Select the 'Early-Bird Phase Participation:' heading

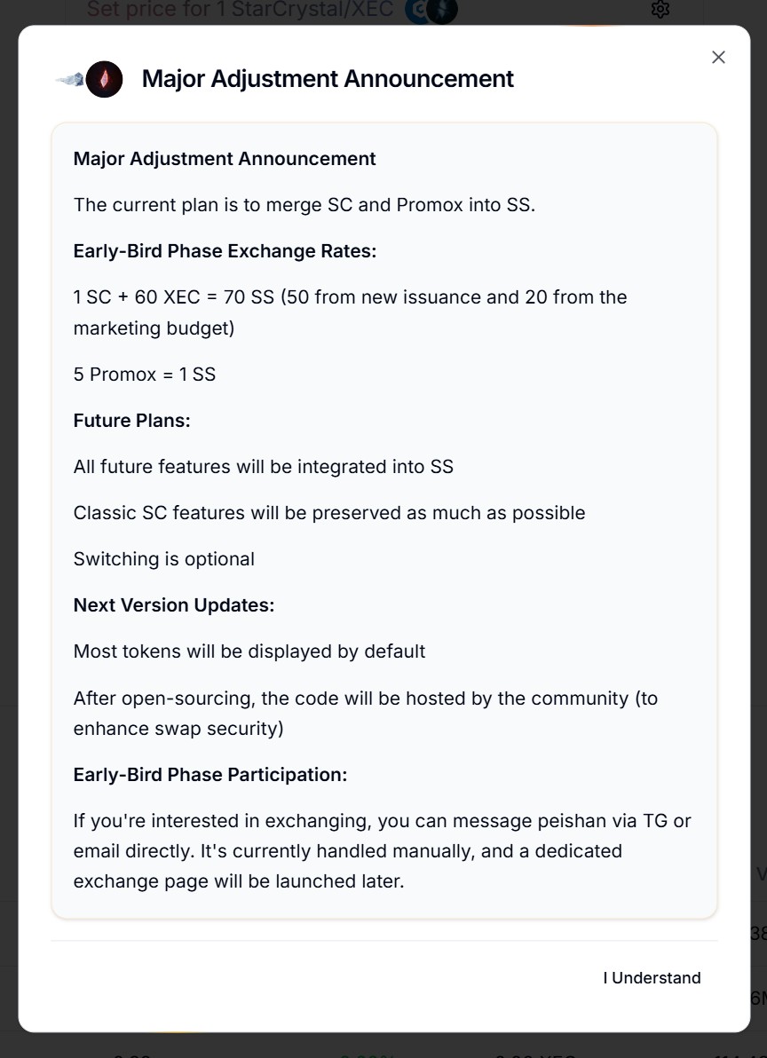(x=210, y=775)
